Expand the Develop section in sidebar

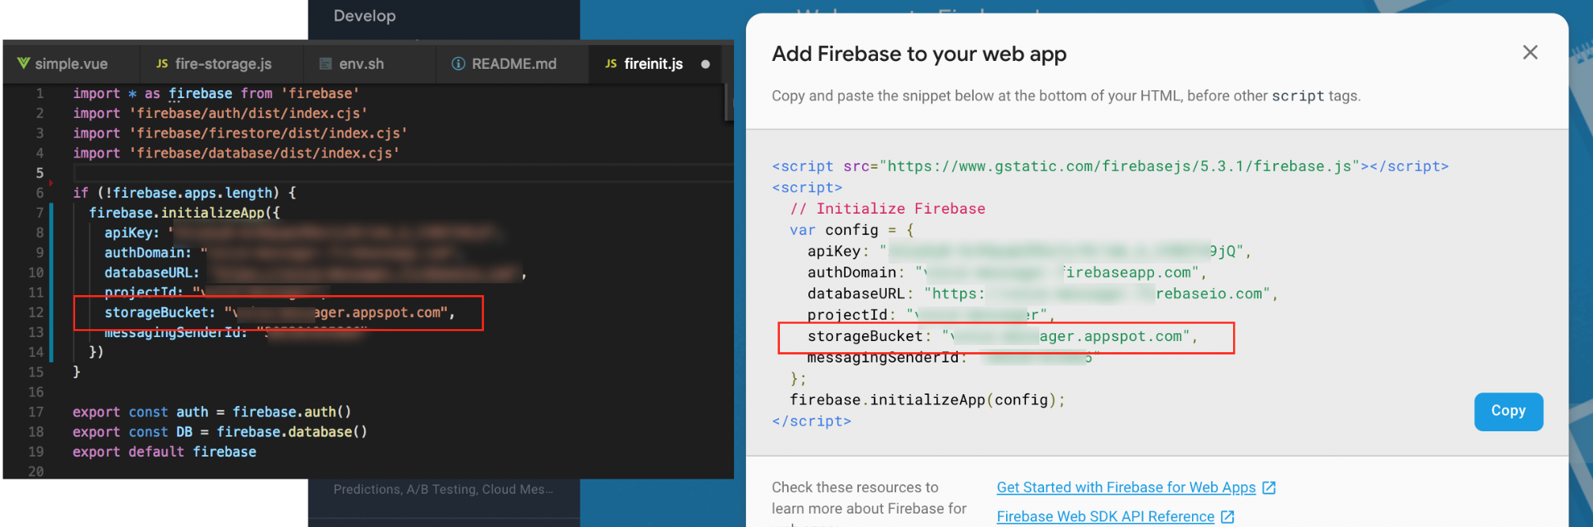coord(365,16)
